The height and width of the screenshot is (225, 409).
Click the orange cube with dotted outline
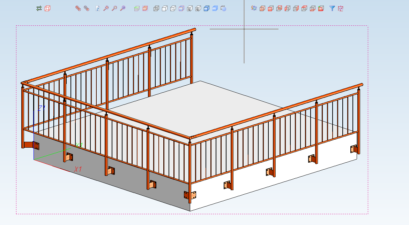145,8
